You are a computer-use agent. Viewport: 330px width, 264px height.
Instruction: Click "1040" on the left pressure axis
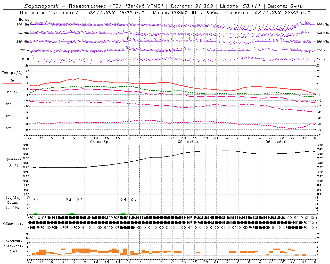coord(26,145)
